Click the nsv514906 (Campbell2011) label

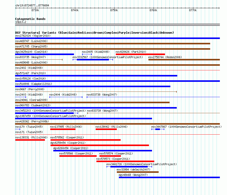point(34,84)
